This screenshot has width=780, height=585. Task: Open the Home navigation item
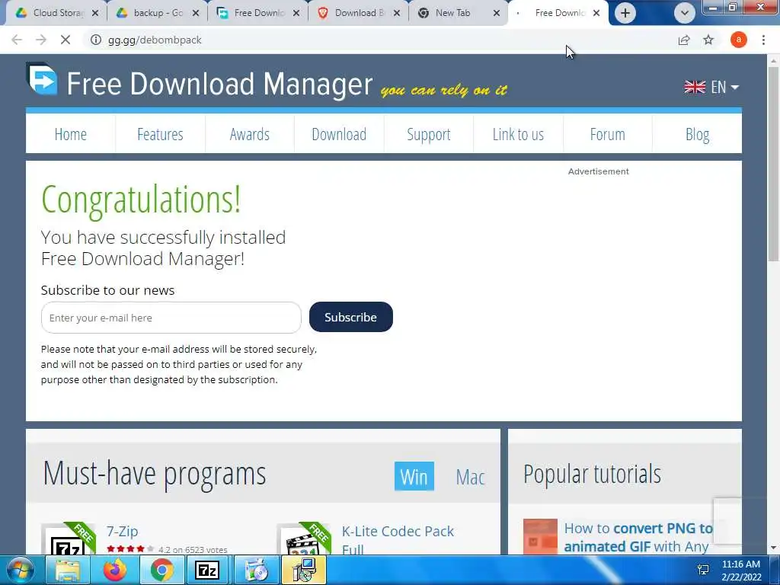click(x=71, y=134)
